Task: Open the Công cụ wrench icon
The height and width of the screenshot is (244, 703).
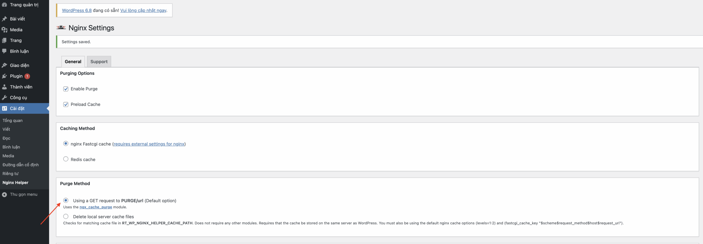Action: pos(4,98)
